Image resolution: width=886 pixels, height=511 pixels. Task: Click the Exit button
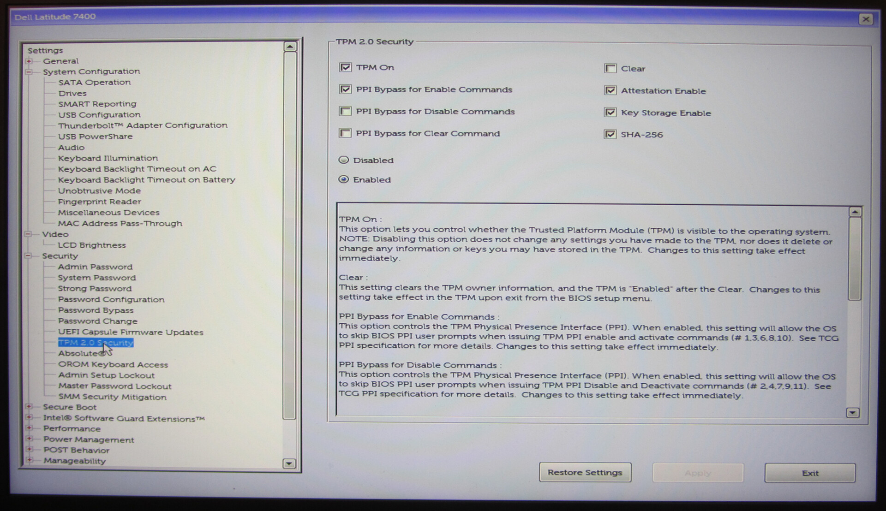coord(809,473)
